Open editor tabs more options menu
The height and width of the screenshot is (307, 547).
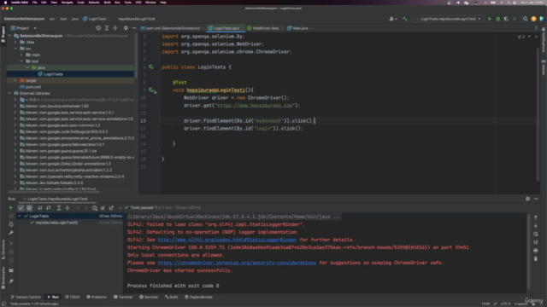click(x=536, y=28)
